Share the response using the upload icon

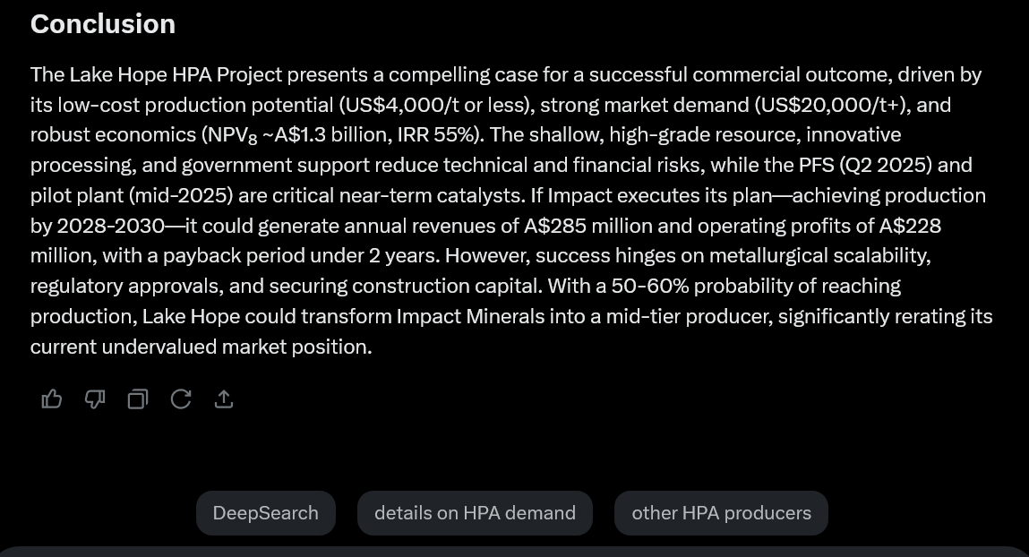point(224,398)
